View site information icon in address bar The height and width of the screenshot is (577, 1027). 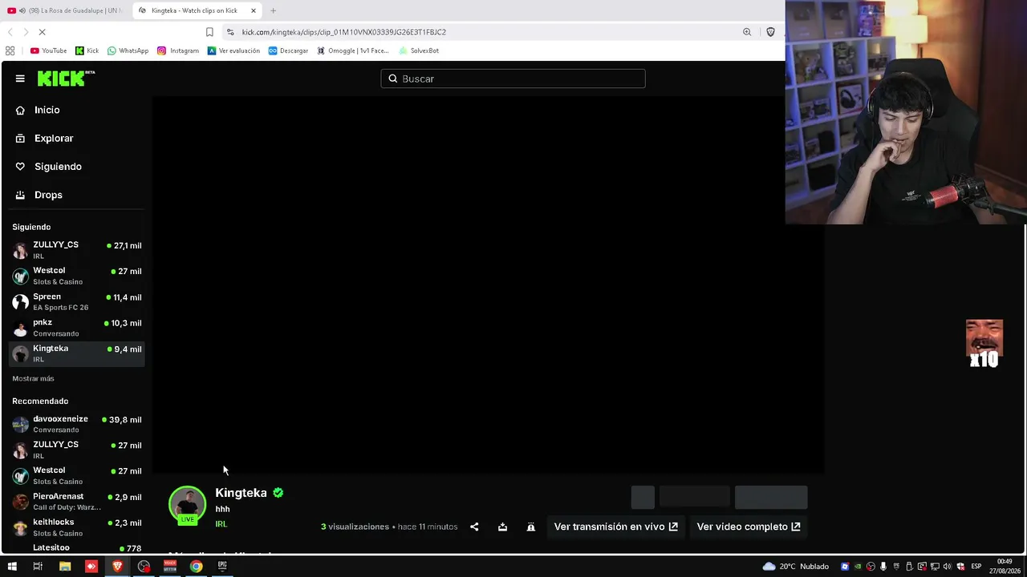tap(230, 32)
